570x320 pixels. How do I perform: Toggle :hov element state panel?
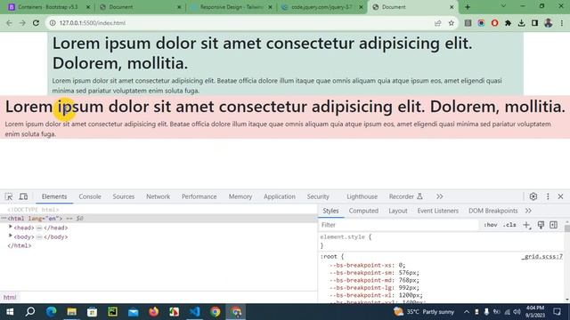491,225
